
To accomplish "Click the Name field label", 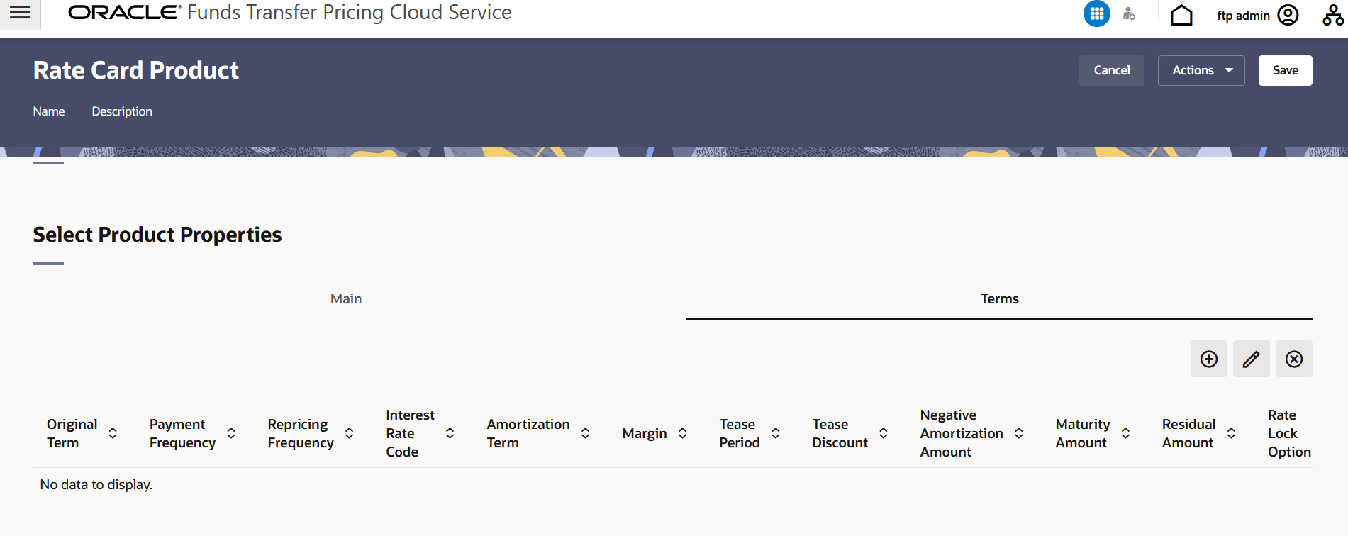I will pos(49,111).
